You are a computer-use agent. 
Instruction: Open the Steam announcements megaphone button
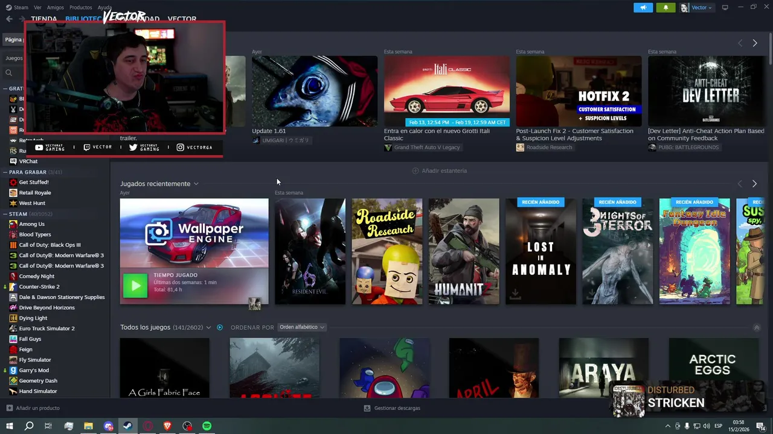pos(643,7)
